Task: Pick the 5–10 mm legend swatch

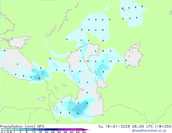Action: coord(30,129)
